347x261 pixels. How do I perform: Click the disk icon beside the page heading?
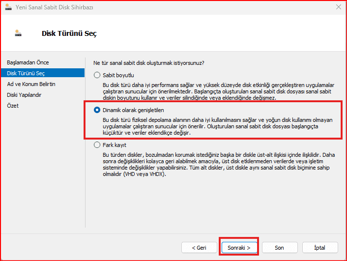(18, 33)
